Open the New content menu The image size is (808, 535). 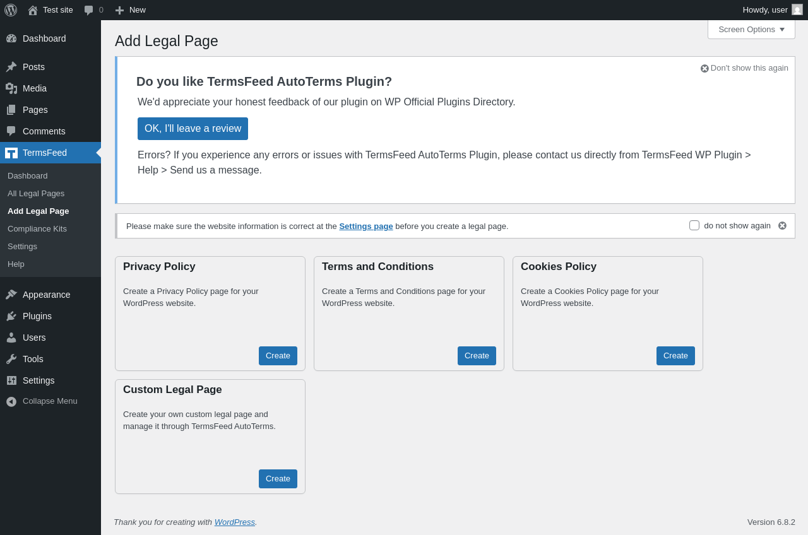coord(131,10)
